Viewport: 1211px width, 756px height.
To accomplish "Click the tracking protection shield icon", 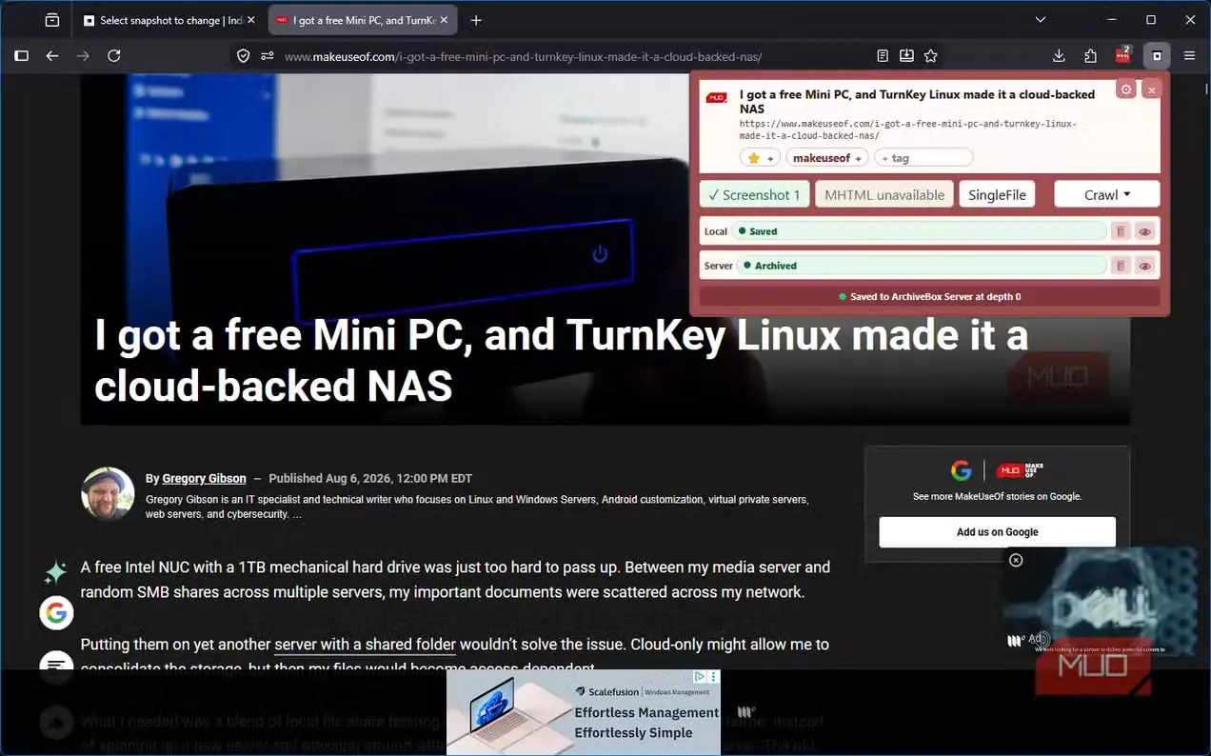I will point(244,56).
